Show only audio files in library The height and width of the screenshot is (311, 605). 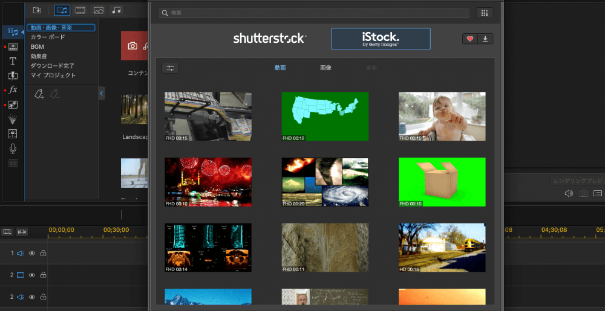pyautogui.click(x=116, y=10)
